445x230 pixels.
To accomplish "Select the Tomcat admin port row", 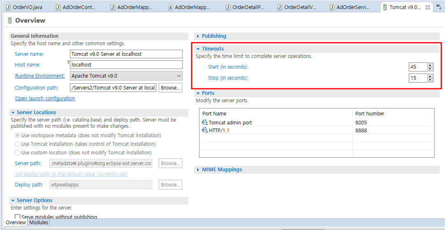I will click(x=317, y=122).
